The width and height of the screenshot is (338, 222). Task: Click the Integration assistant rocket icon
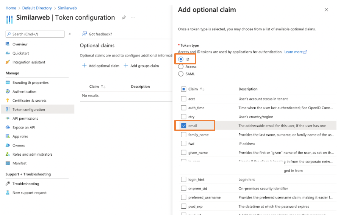coord(8,62)
